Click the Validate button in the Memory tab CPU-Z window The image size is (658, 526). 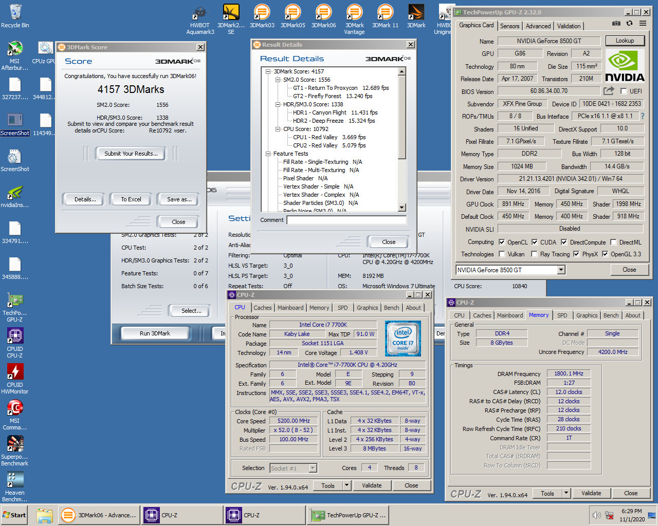point(591,493)
